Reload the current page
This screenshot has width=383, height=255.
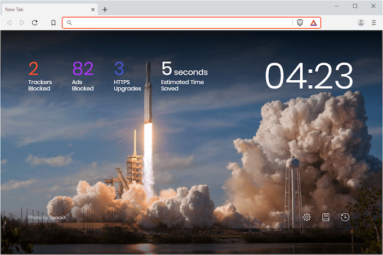pyautogui.click(x=35, y=23)
